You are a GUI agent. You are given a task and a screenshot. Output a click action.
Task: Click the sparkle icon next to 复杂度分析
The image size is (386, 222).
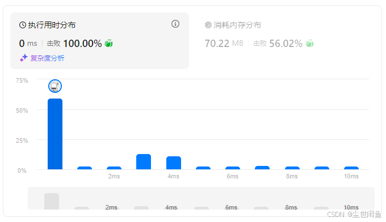pyautogui.click(x=24, y=58)
